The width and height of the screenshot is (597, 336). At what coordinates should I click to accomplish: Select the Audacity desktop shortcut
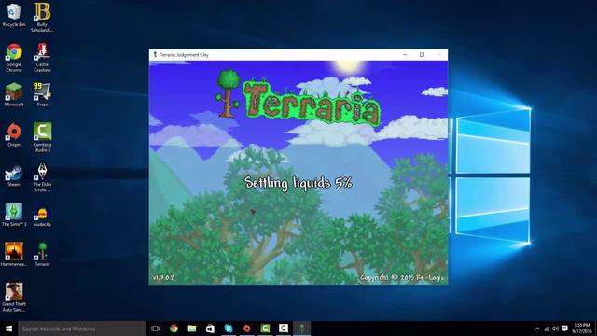coord(42,217)
